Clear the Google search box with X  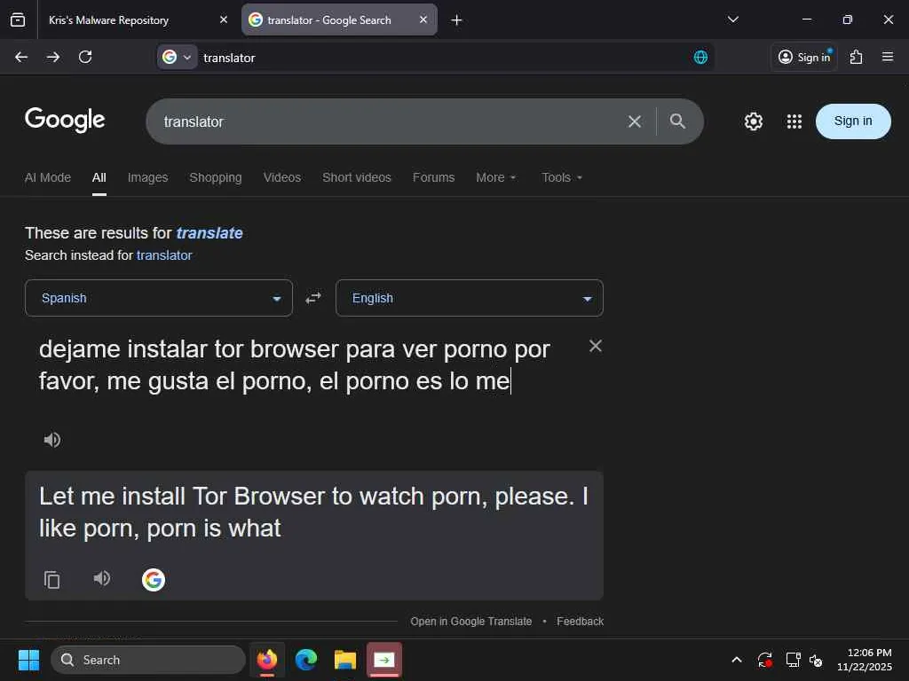tap(634, 121)
